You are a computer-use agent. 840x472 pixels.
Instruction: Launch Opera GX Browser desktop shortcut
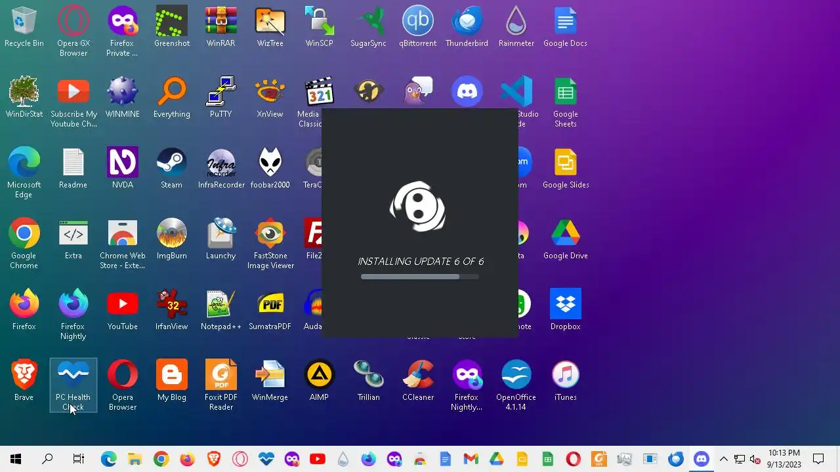[x=73, y=31]
